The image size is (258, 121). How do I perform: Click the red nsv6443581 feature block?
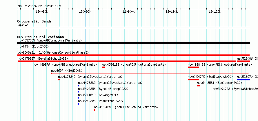[199, 86]
